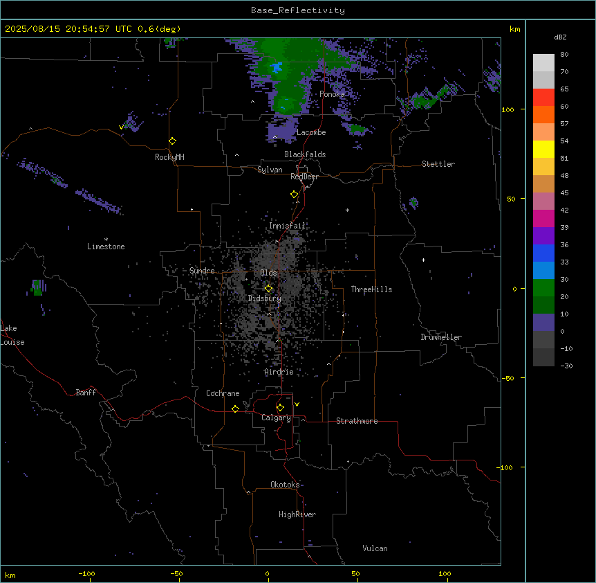Click the Olds town label
The height and width of the screenshot is (583, 596).
(268, 273)
